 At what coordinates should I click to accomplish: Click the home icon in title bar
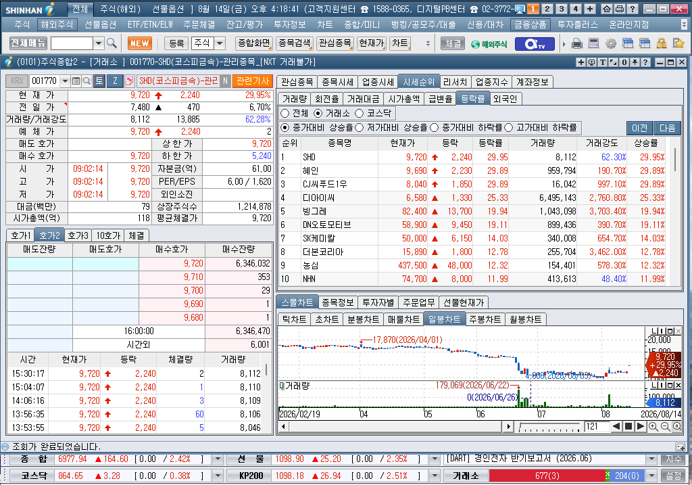coord(607,9)
